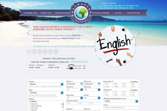Viewport: 167px width, 111px height.
Task: Click the Калейдоскоп globe logo
Action: [81, 13]
